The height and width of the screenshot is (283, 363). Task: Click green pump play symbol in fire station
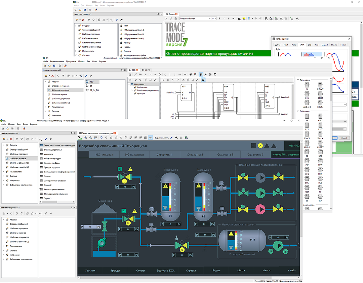click(x=260, y=193)
